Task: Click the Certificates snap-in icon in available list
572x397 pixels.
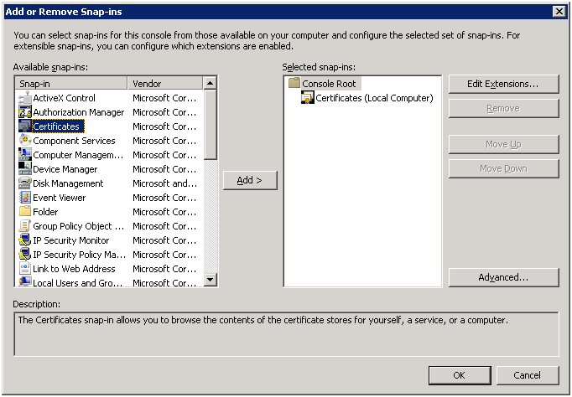Action: tap(25, 126)
